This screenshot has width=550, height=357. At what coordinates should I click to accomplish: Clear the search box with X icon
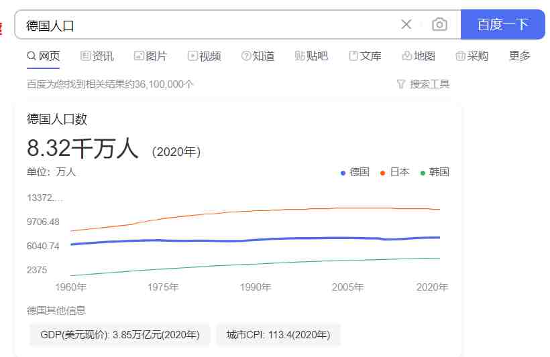pyautogui.click(x=406, y=24)
